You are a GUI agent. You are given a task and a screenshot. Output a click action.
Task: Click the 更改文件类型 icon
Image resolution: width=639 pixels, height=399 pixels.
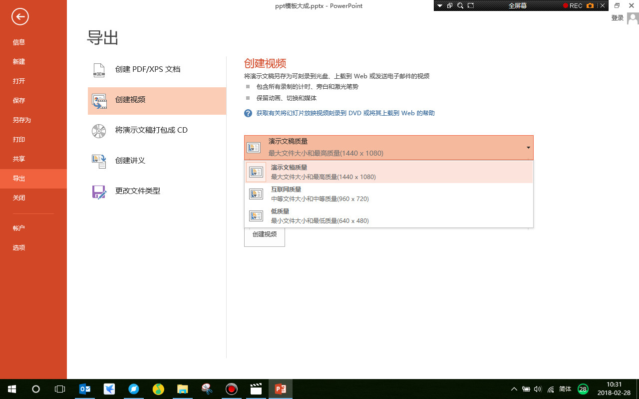point(99,191)
